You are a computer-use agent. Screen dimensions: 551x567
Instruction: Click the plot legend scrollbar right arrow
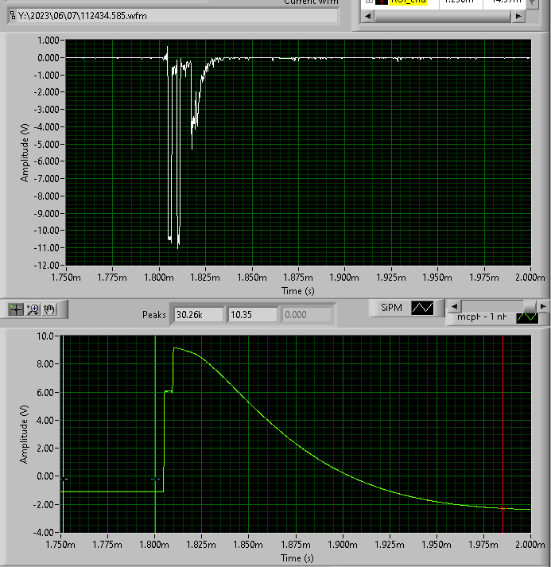pos(543,306)
